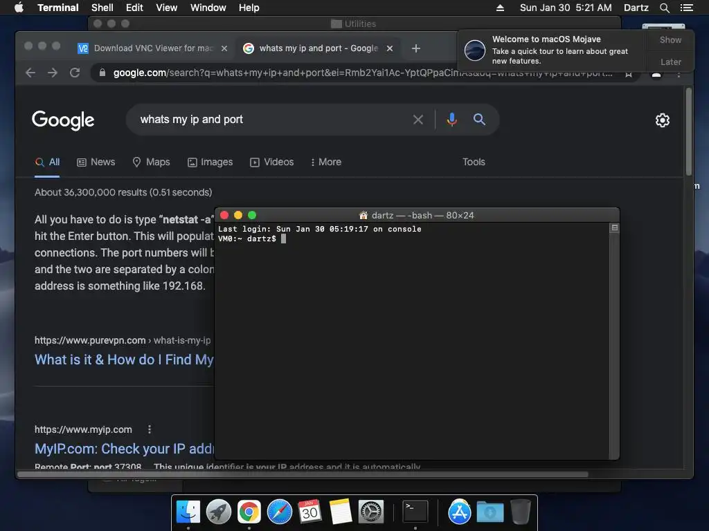709x531 pixels.
Task: Open Calendar from the Dock
Action: pyautogui.click(x=309, y=512)
